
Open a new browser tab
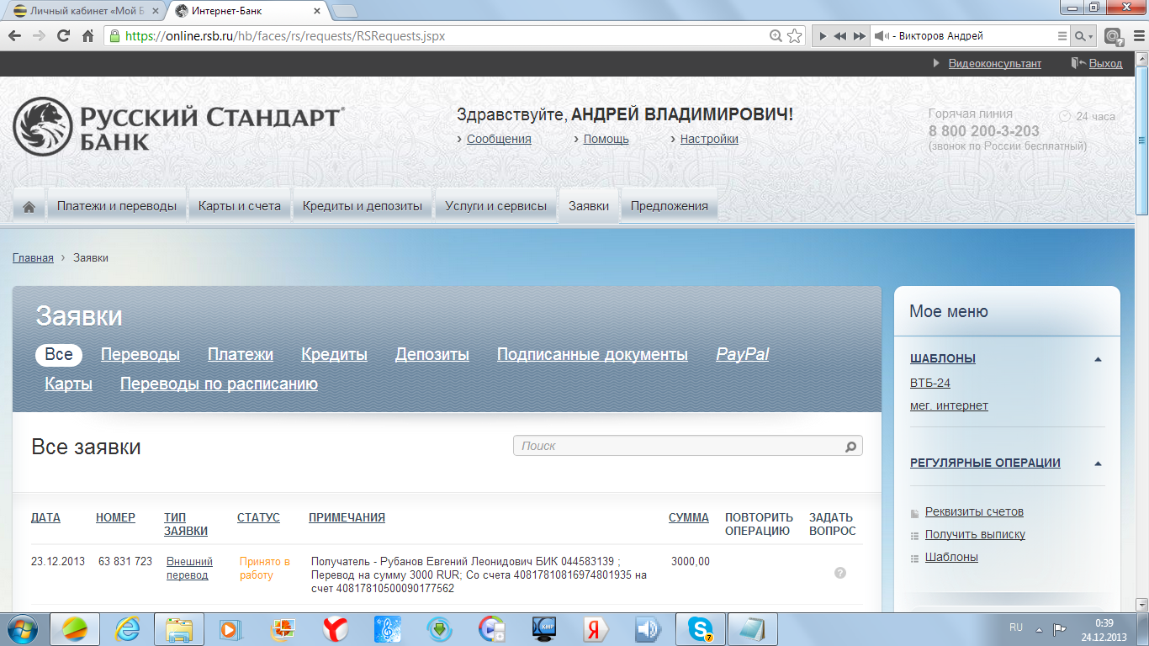point(345,11)
